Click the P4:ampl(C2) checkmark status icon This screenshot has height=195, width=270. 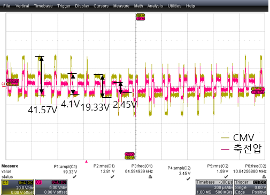point(188,178)
